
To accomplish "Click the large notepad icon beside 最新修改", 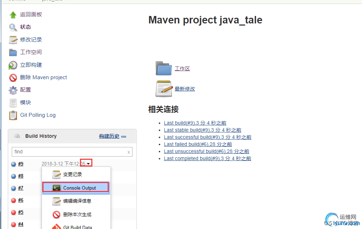I will click(x=164, y=88).
